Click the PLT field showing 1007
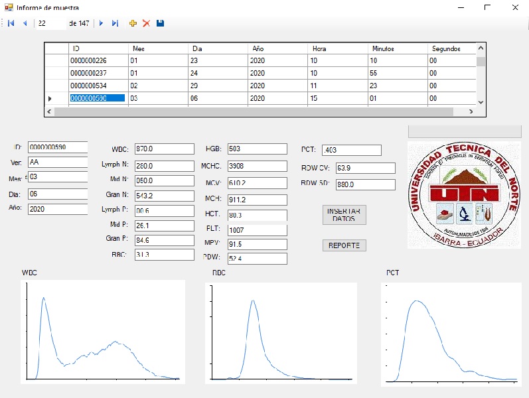529x398 pixels. (258, 230)
